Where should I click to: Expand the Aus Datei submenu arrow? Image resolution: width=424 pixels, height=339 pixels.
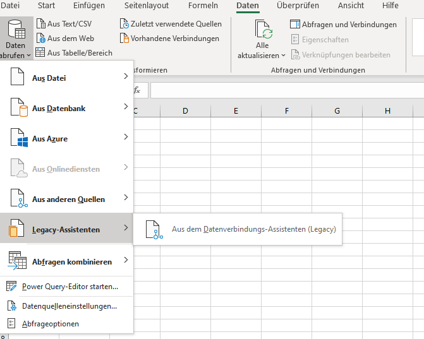[x=126, y=76]
